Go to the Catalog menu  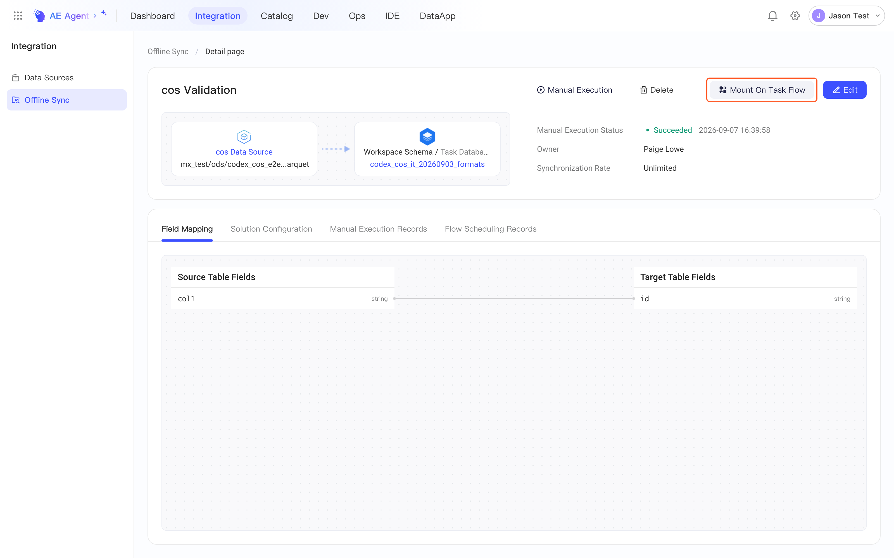pyautogui.click(x=276, y=16)
